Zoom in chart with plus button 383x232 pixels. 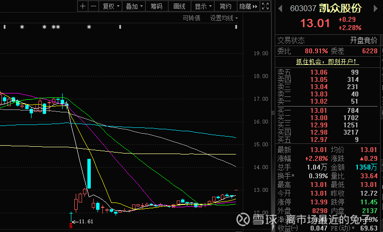(x=83, y=6)
